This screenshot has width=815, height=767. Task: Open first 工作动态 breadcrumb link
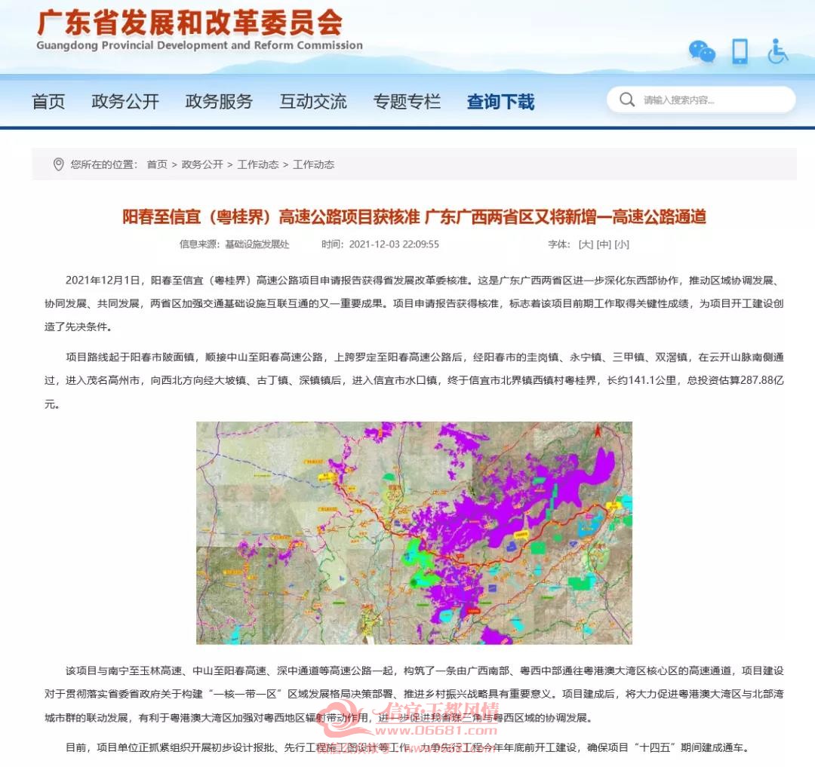[x=258, y=164]
